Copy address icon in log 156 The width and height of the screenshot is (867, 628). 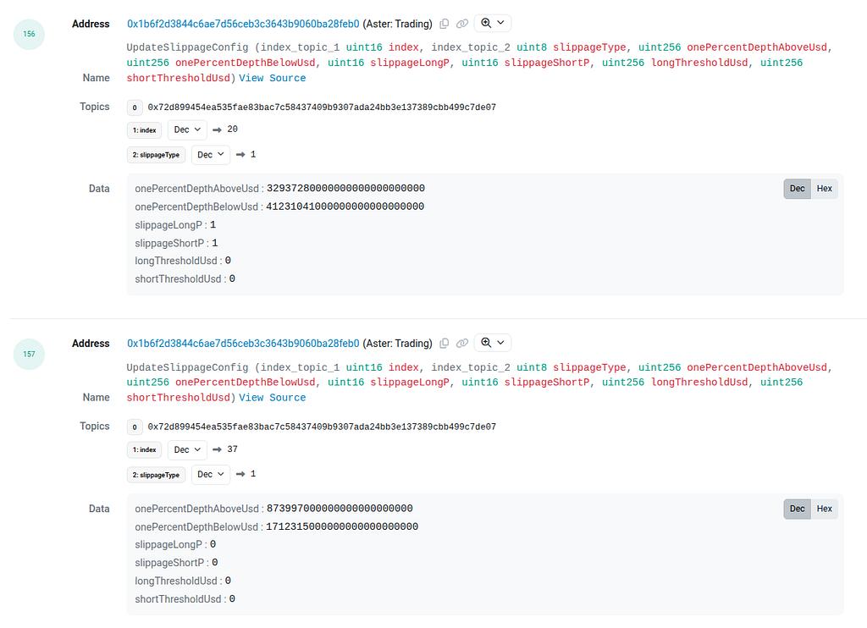tap(445, 24)
